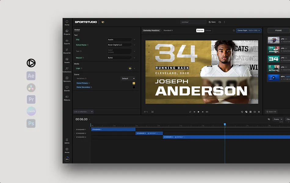This screenshot has height=183, width=290.
Task: Click the Select All button
Action: tap(271, 112)
